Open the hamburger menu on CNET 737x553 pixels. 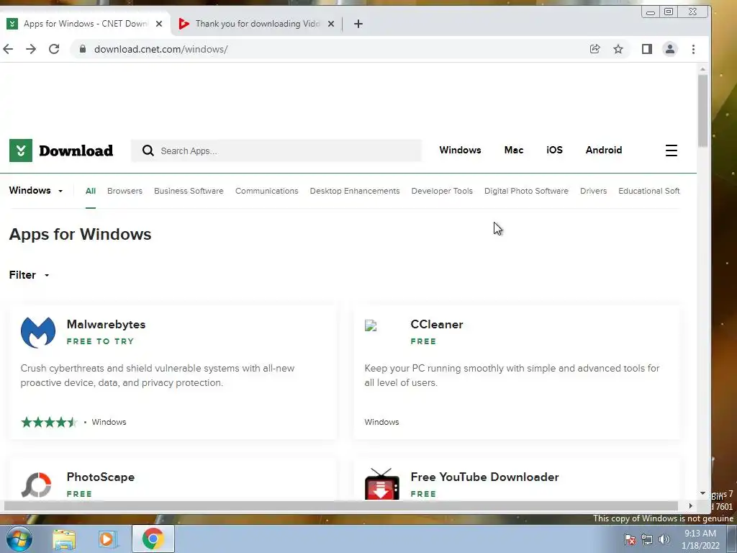(672, 150)
